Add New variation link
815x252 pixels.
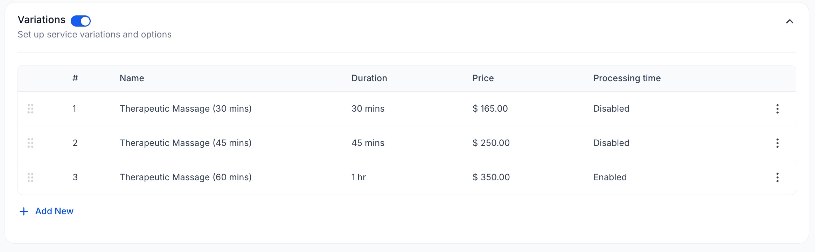pos(54,211)
